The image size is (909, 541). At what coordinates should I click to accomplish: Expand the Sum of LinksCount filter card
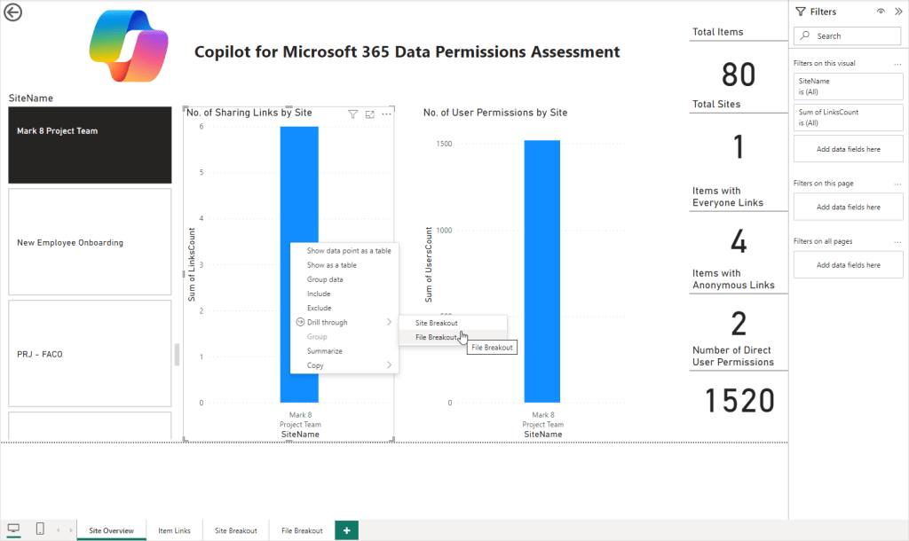[848, 117]
